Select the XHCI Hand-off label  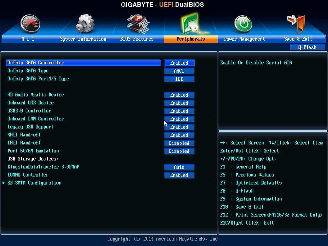coord(24,135)
